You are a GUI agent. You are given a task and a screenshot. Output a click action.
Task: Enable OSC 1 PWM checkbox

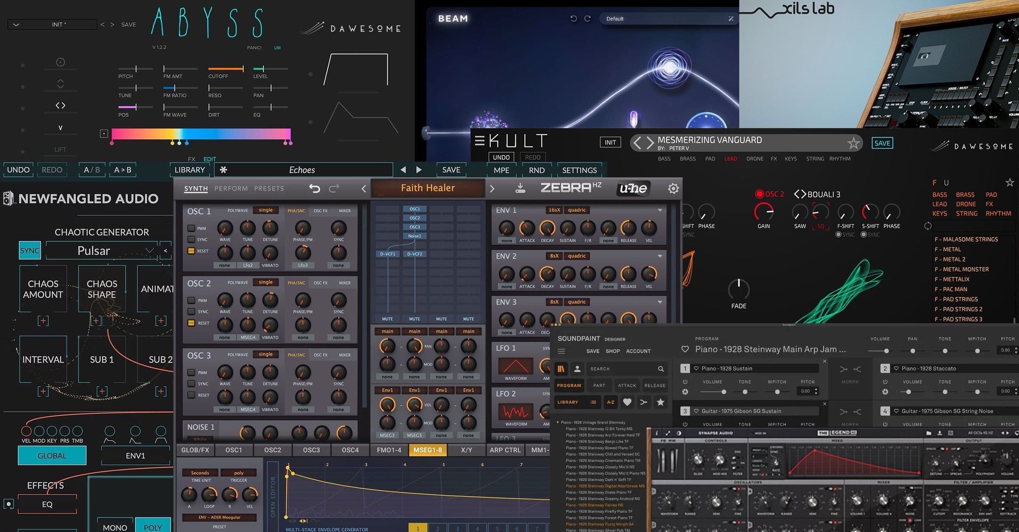coord(191,228)
